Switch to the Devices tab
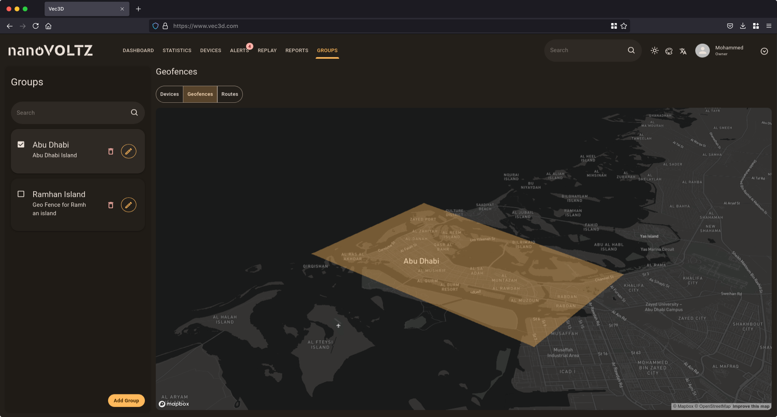Viewport: 777px width, 417px height. click(x=170, y=94)
